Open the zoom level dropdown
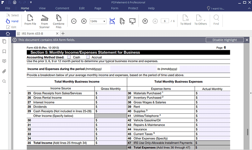Screen dimensions: 252x150 click(x=104, y=21)
